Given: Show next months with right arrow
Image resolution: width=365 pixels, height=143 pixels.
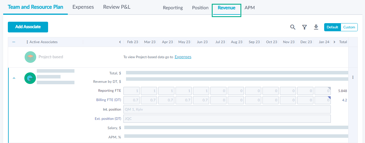Looking at the screenshot, I should pyautogui.click(x=334, y=42).
